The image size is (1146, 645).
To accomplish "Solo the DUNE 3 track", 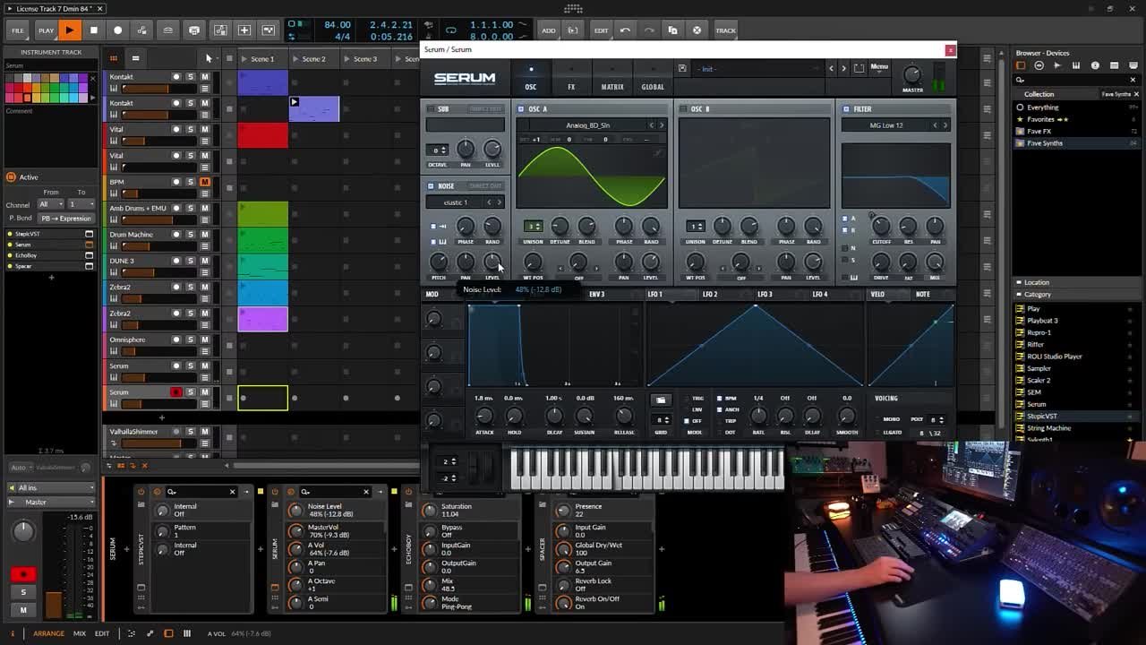I will [190, 261].
